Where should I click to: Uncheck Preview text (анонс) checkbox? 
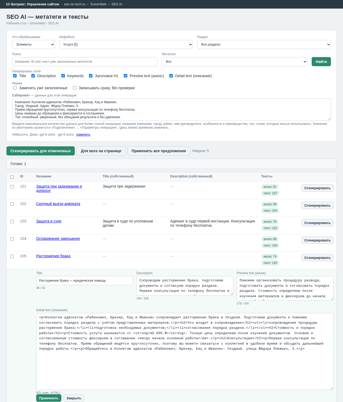click(125, 76)
